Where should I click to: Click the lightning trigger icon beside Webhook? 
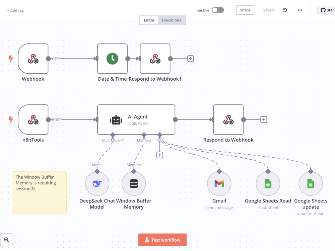pyautogui.click(x=11, y=59)
